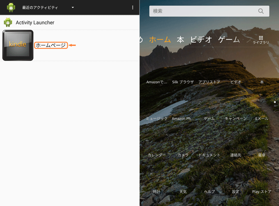279x206 pixels.
Task: Open the 電卓 app
Action: tap(262, 155)
